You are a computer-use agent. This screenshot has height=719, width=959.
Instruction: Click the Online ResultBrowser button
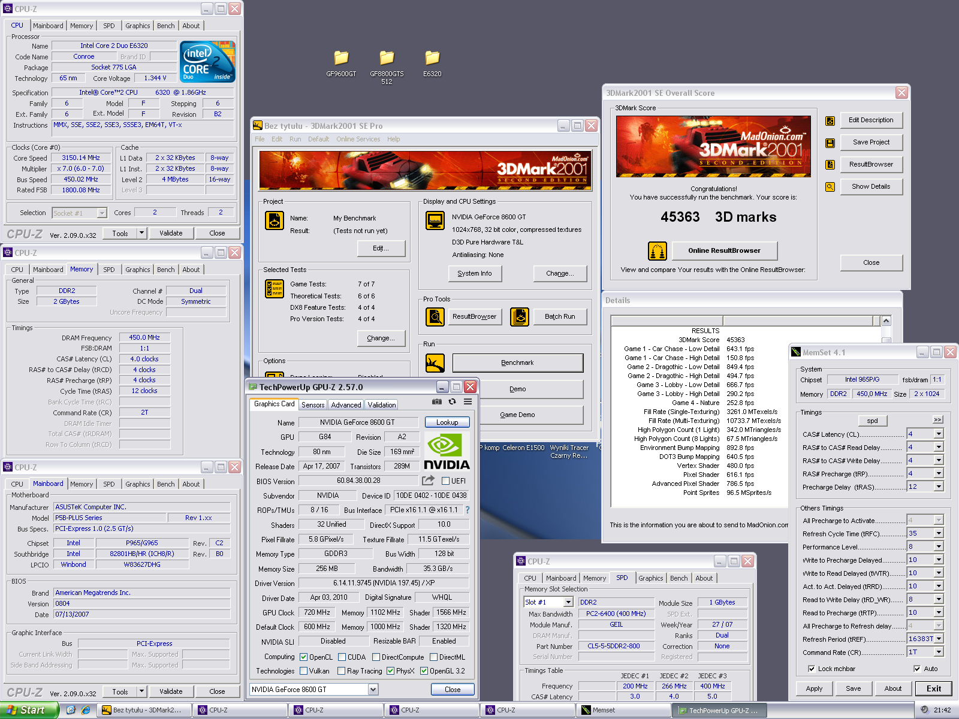(x=724, y=250)
